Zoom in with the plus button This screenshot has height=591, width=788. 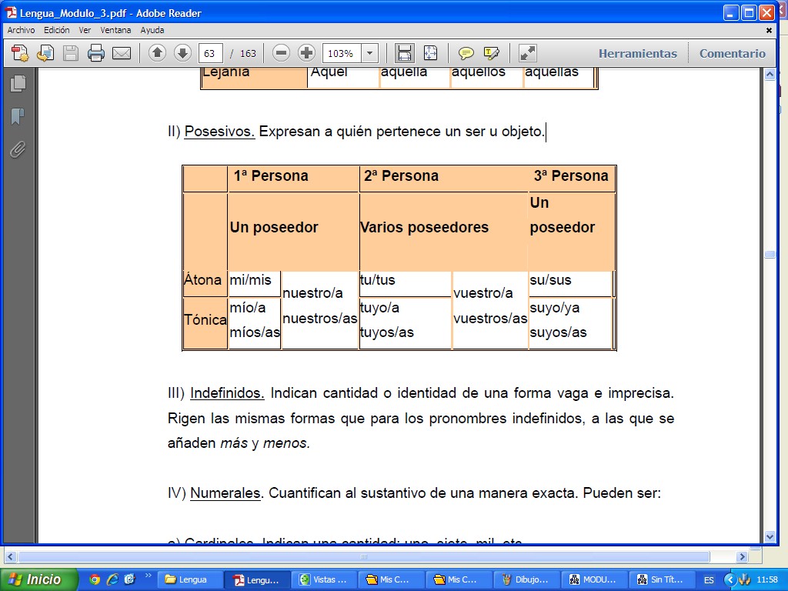point(306,53)
